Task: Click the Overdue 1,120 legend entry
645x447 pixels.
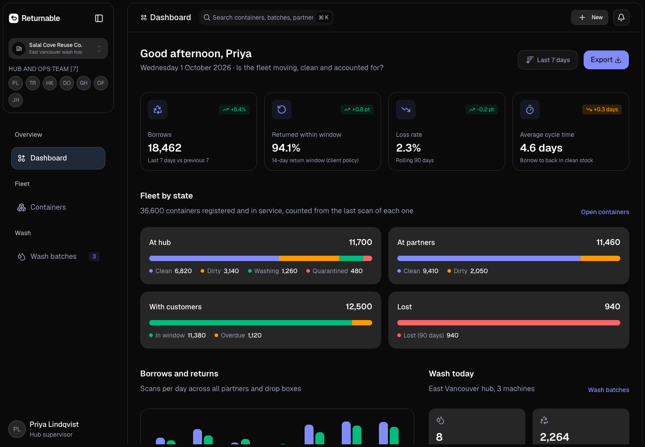Action: 238,335
